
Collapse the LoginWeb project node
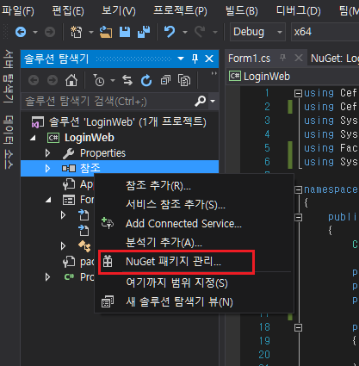point(33,138)
